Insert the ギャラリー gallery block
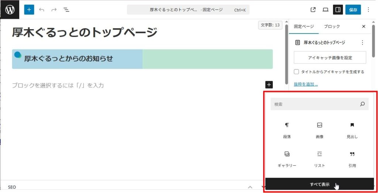 [x=287, y=159]
